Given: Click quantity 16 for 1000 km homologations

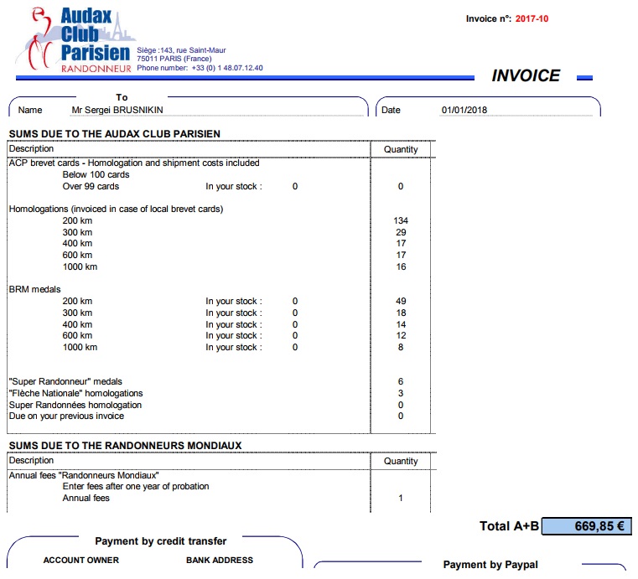Looking at the screenshot, I should pyautogui.click(x=401, y=267).
